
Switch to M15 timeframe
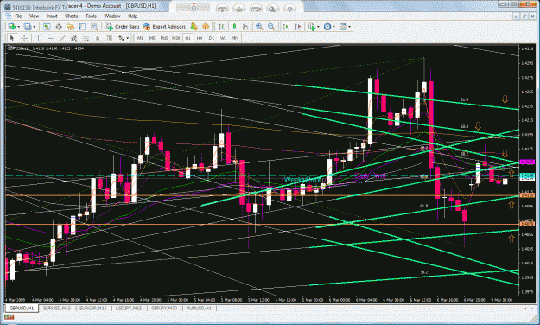click(164, 38)
